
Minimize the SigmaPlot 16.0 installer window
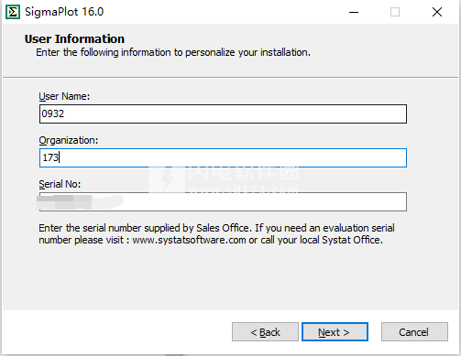(354, 12)
